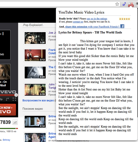Image resolution: width=138 pixels, height=142 pixels.
Task: Click the view count number ending 7839
Action: pos(6,122)
